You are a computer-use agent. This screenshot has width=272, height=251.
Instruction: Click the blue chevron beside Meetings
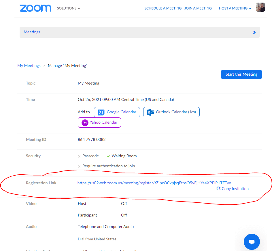click(254, 32)
